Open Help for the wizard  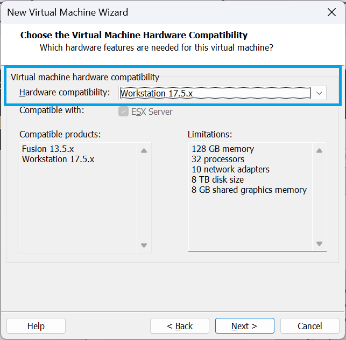click(36, 325)
